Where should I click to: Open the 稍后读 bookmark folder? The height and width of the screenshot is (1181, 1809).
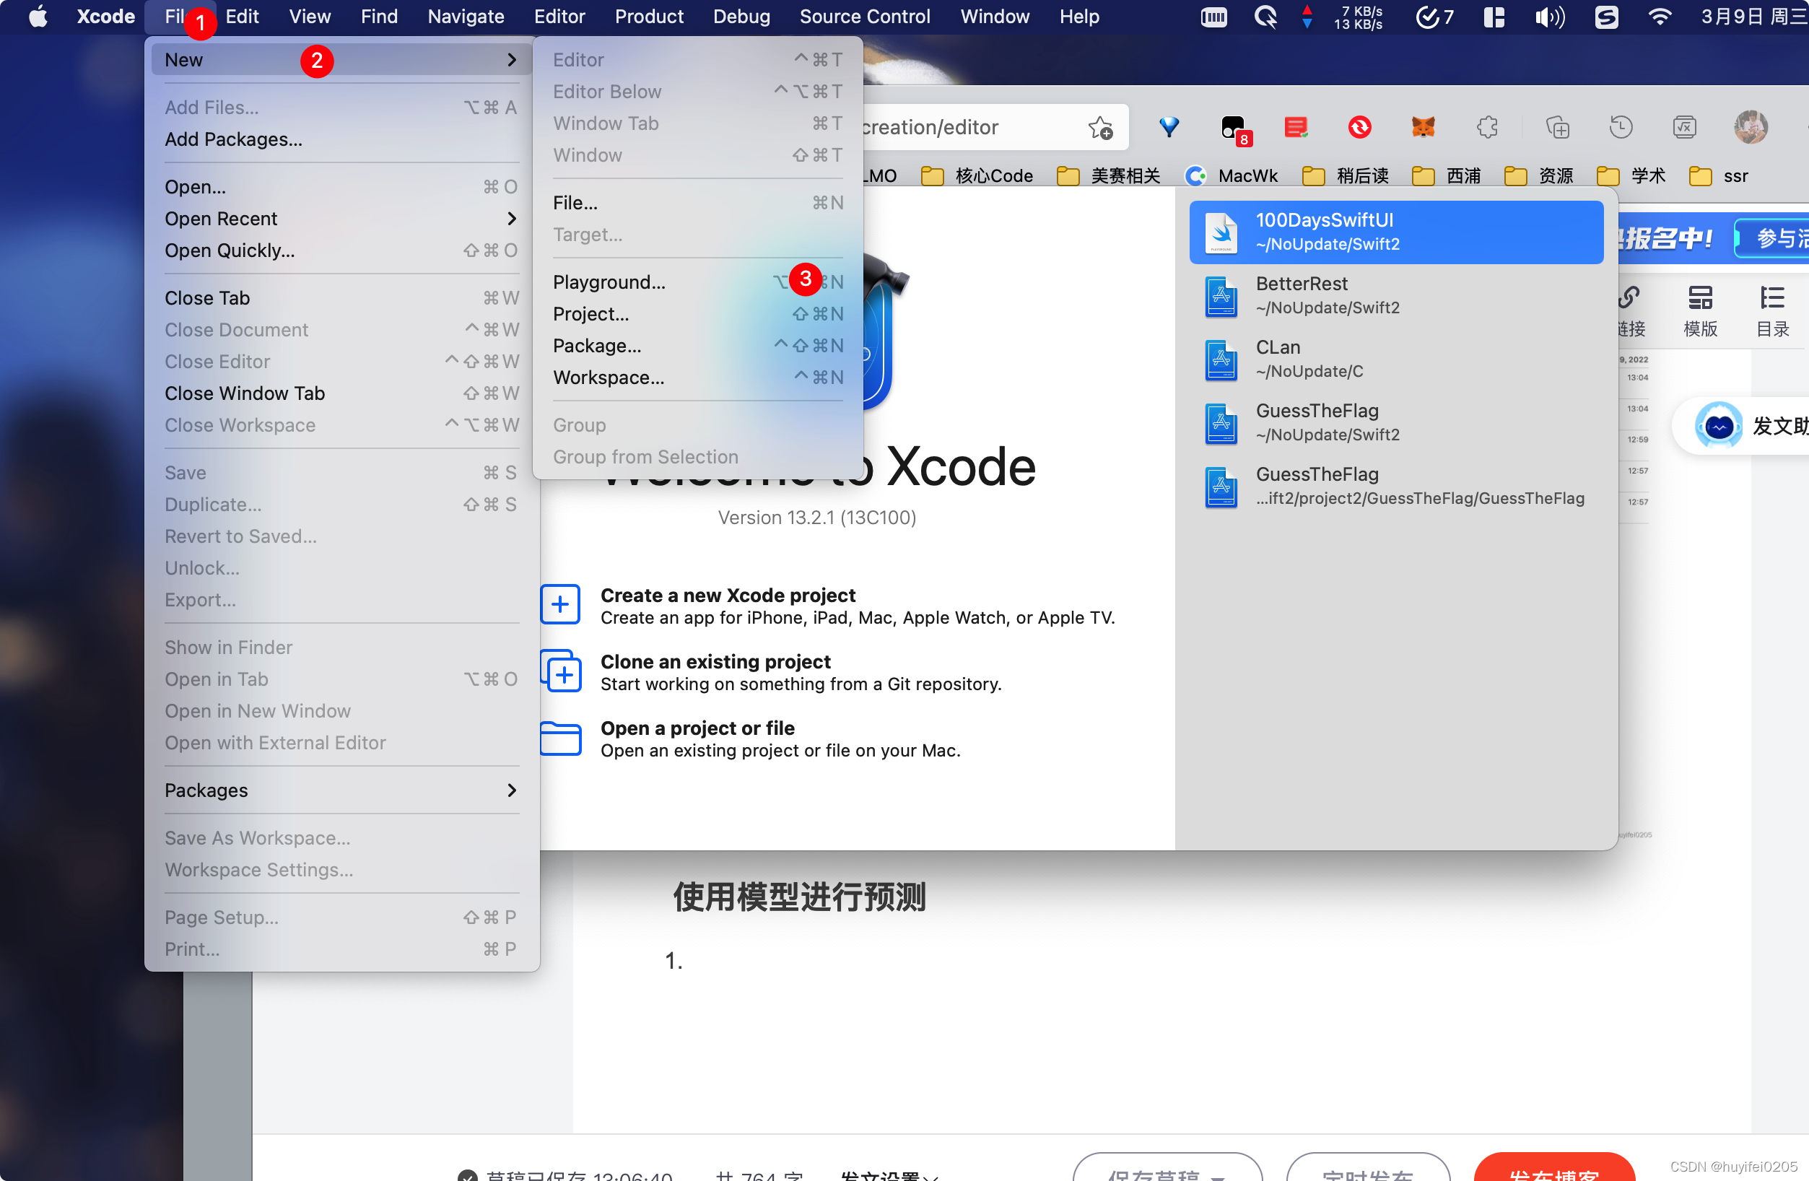(1346, 176)
